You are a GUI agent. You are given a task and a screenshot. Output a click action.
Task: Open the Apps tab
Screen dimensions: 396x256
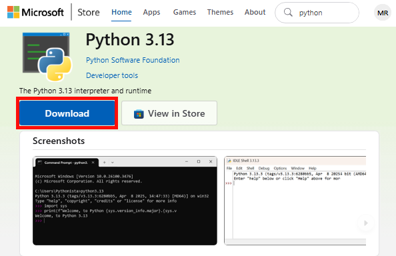tap(151, 12)
